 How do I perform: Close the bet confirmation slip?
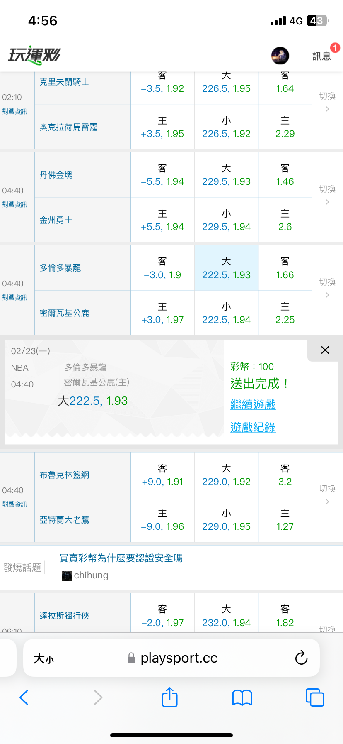coord(325,350)
